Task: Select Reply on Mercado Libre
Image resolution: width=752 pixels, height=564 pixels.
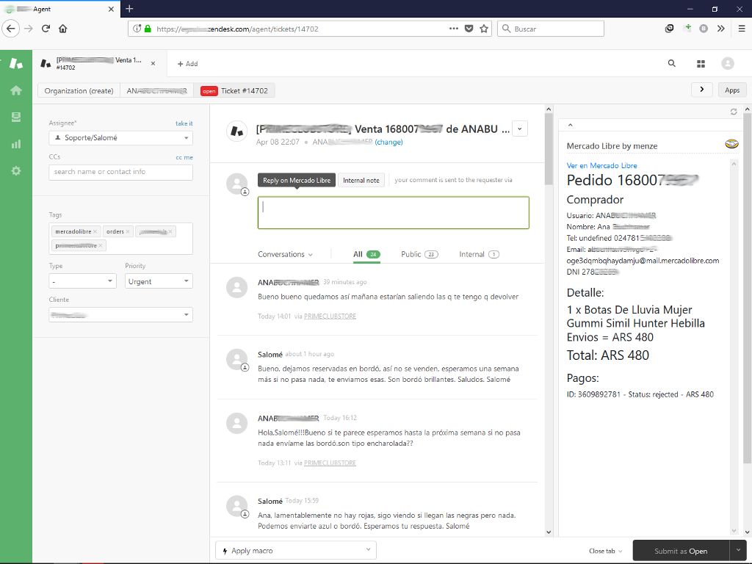Action: pyautogui.click(x=297, y=180)
